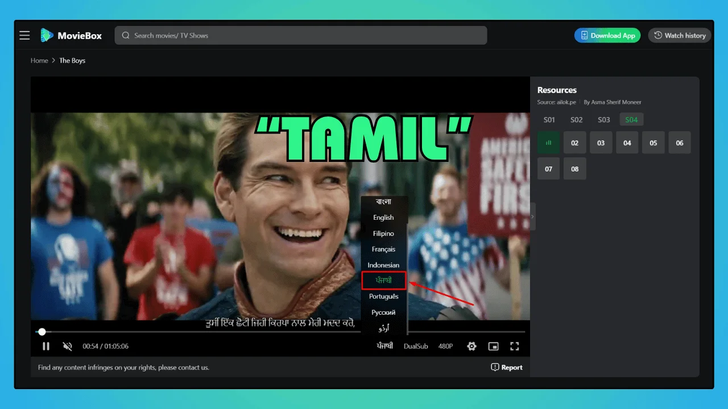The height and width of the screenshot is (409, 728).
Task: Select Indonesian subtitles
Action: pyautogui.click(x=384, y=265)
